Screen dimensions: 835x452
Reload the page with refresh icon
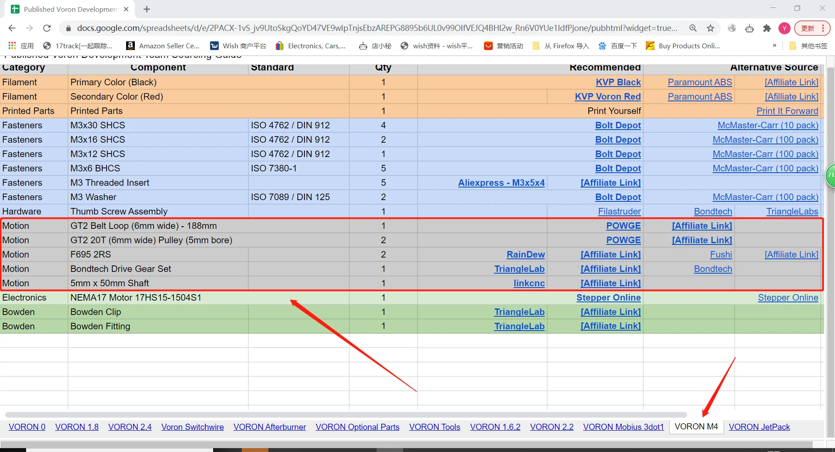(x=47, y=28)
